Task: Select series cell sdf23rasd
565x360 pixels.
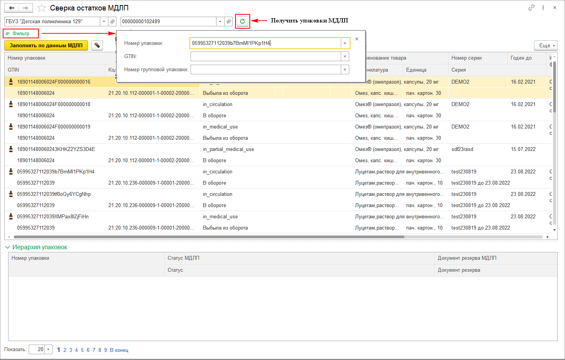Action: (462, 149)
